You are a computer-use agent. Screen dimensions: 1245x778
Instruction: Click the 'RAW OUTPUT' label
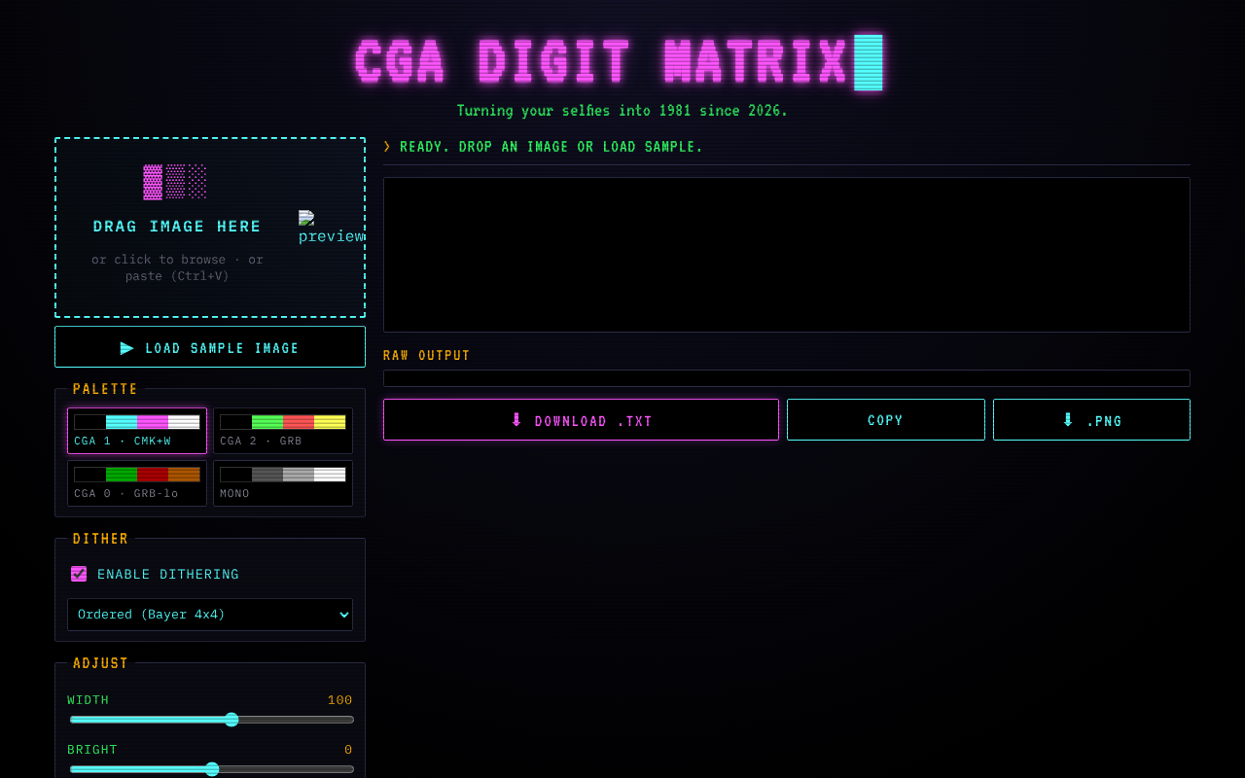pyautogui.click(x=427, y=356)
